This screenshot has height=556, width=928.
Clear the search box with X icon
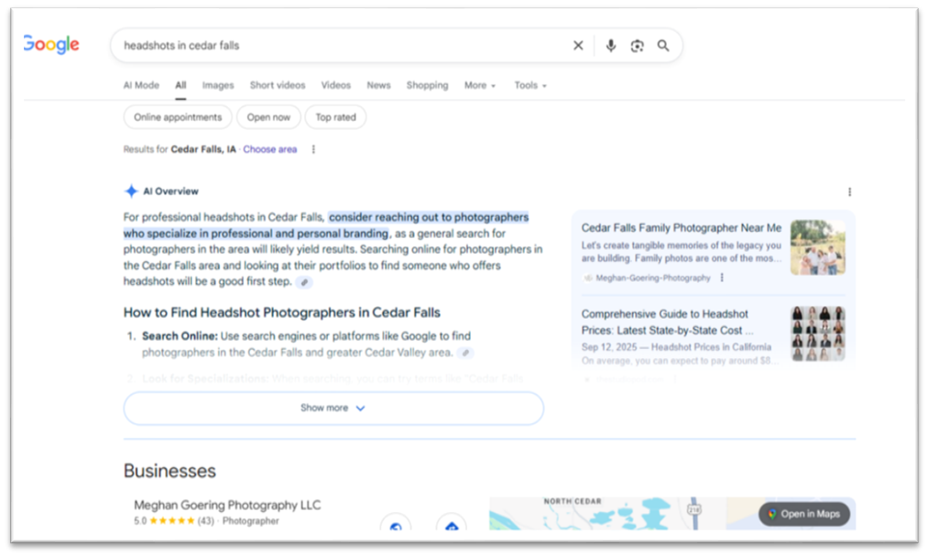coord(578,46)
